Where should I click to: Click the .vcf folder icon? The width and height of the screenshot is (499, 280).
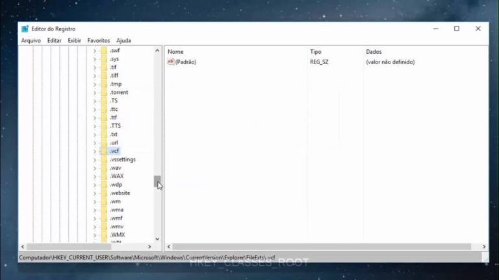[x=104, y=151]
